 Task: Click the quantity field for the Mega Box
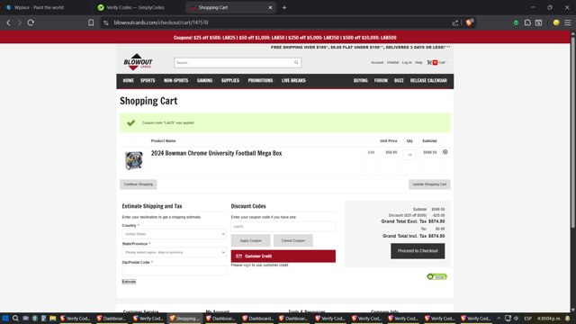[409, 155]
